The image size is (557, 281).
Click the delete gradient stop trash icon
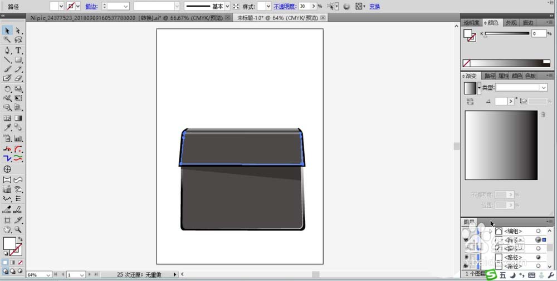tap(543, 114)
